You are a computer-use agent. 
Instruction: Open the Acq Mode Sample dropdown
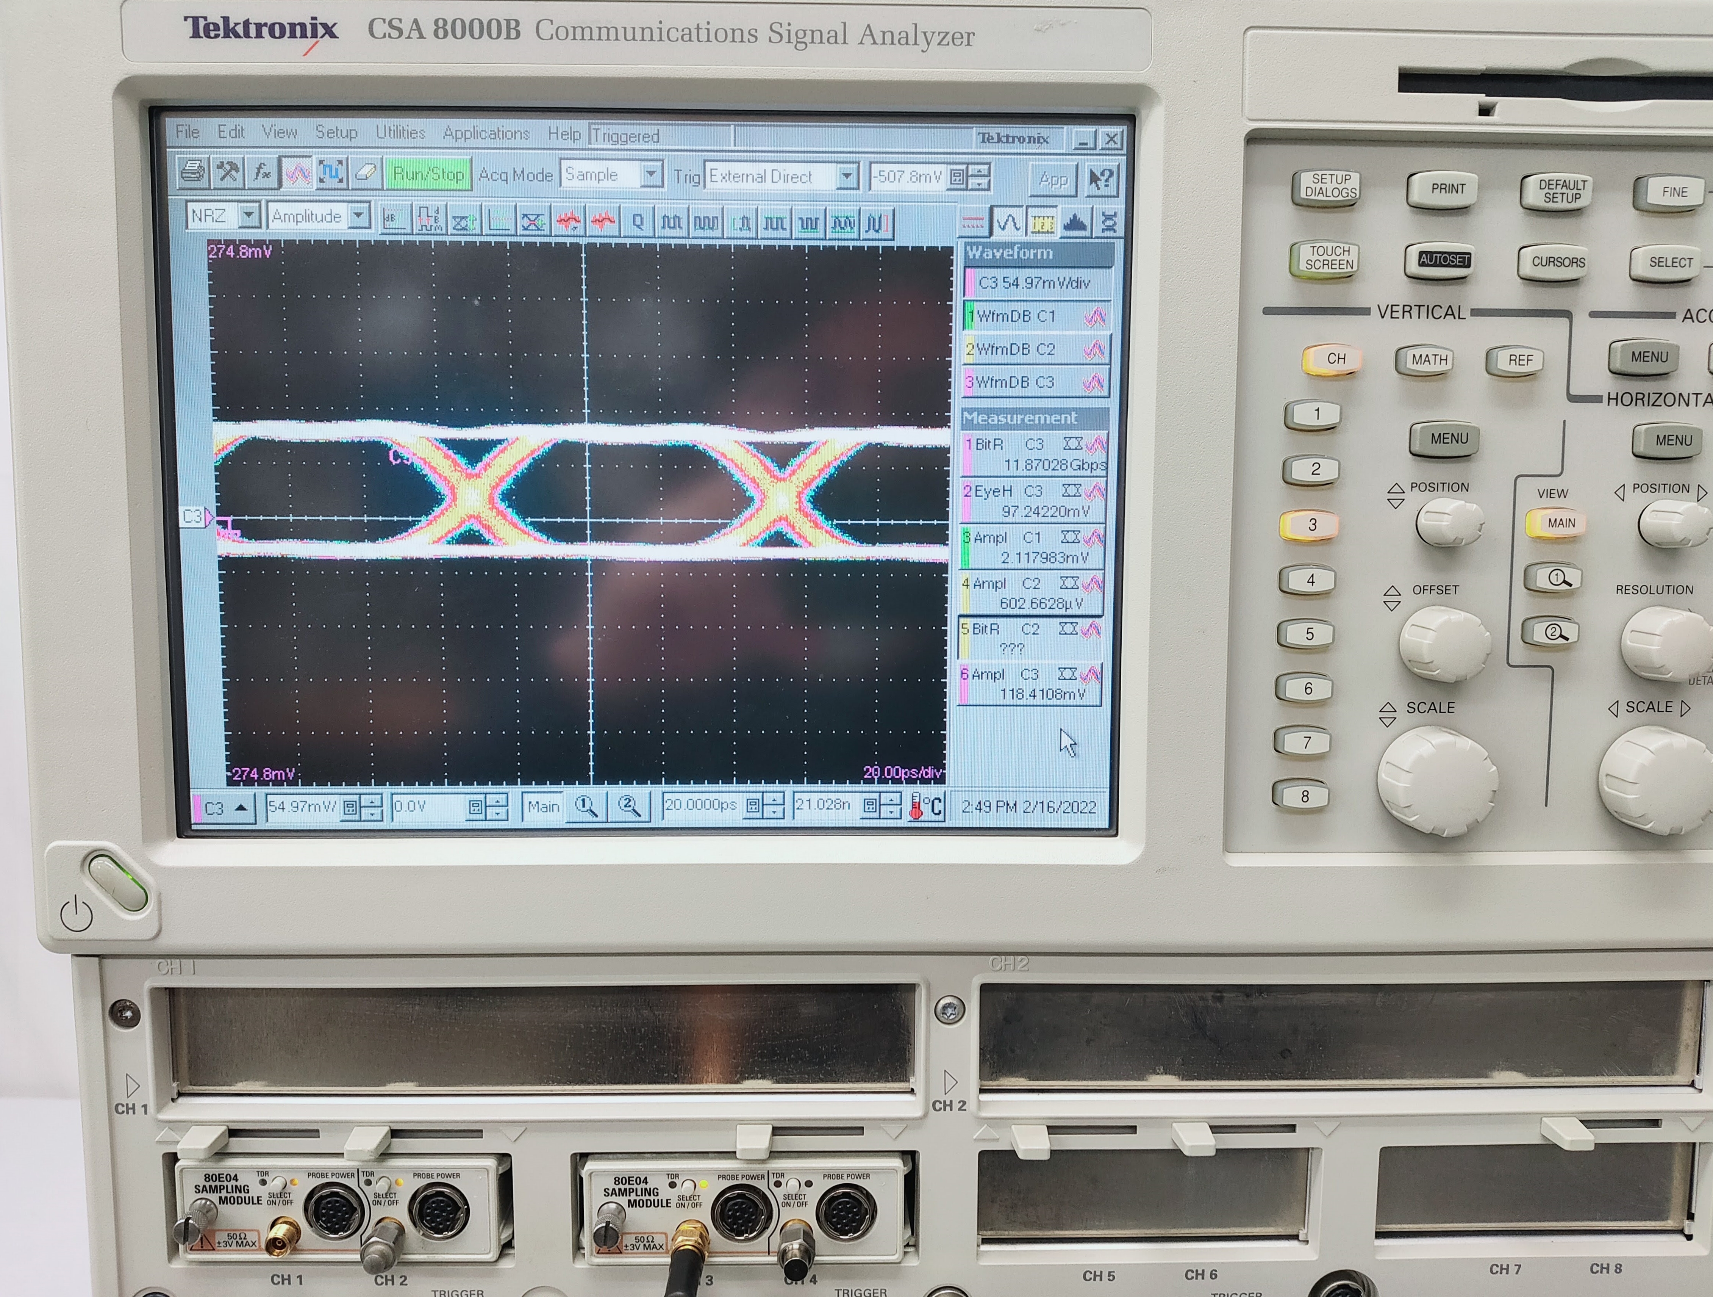point(613,175)
